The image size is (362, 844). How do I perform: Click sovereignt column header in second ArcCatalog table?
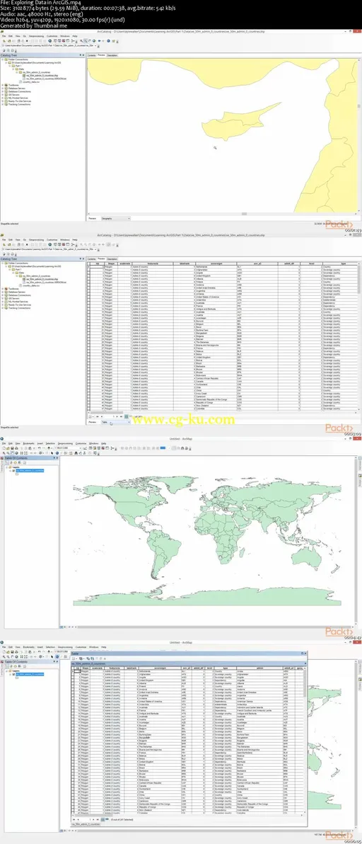click(x=215, y=263)
